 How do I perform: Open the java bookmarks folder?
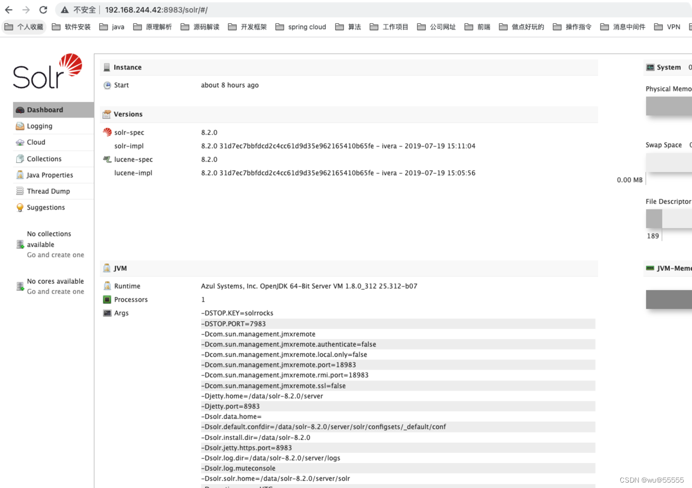click(x=112, y=27)
